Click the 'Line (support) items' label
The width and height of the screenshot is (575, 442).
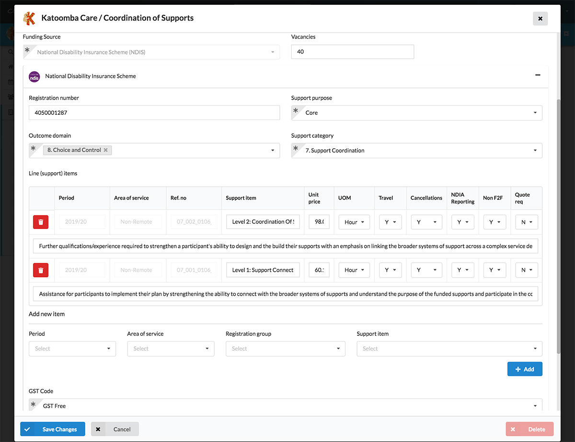[x=53, y=173]
